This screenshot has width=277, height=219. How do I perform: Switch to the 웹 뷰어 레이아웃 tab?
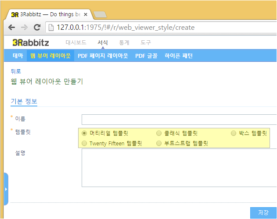coord(50,56)
